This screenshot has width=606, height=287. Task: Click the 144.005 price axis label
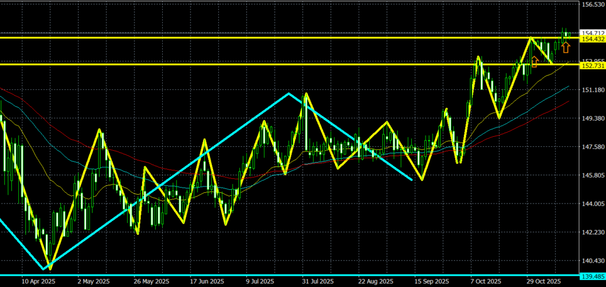click(592, 204)
